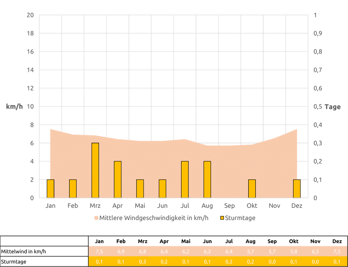Click the Sturmtage bar above Jan
This screenshot has height=267, width=348.
[50, 189]
